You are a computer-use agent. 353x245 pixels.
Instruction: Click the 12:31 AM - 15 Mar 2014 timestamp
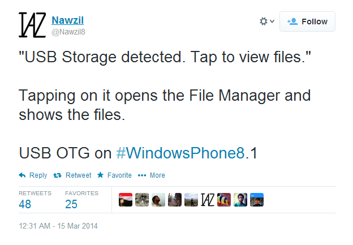[58, 226]
